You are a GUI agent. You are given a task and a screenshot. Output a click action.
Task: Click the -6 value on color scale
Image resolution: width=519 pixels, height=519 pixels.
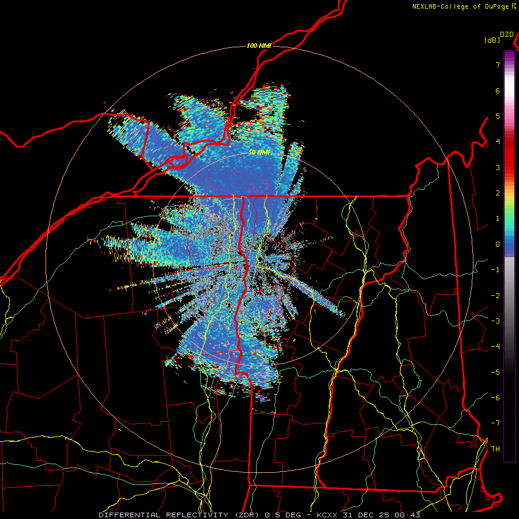[x=495, y=397]
